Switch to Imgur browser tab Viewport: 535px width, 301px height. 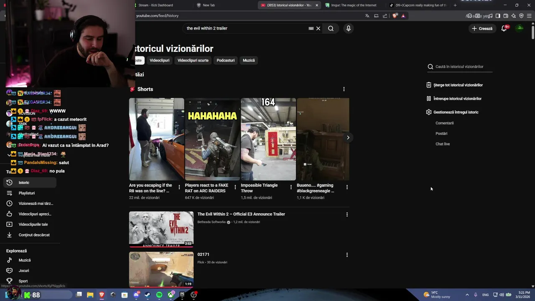(x=354, y=5)
